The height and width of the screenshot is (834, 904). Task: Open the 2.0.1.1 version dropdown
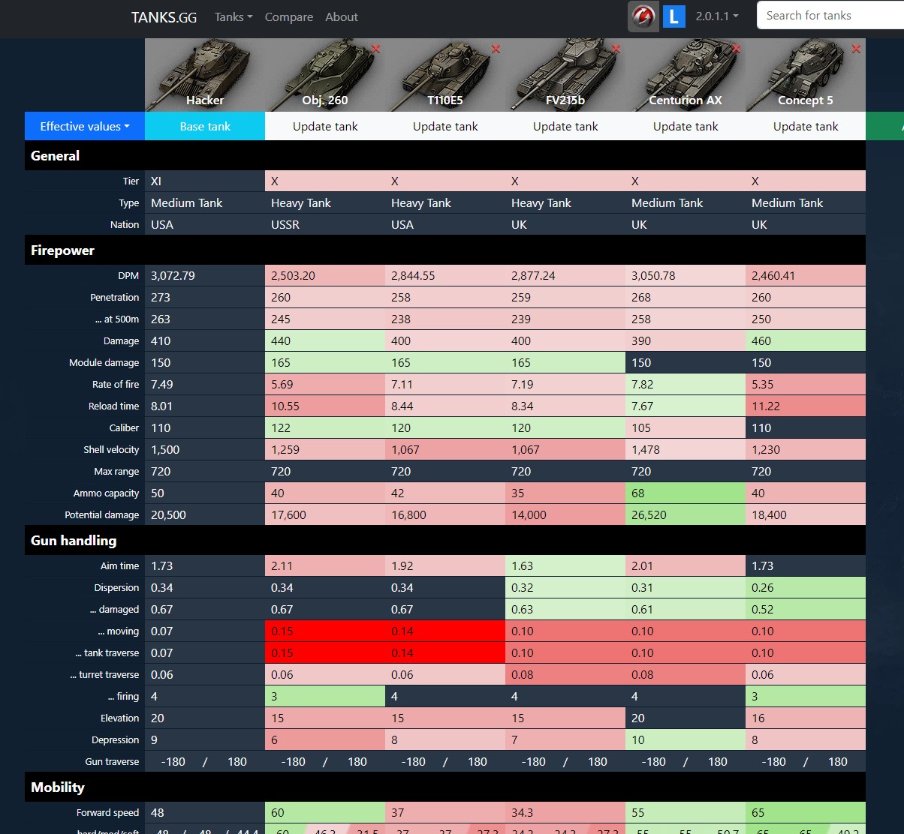[x=717, y=16]
